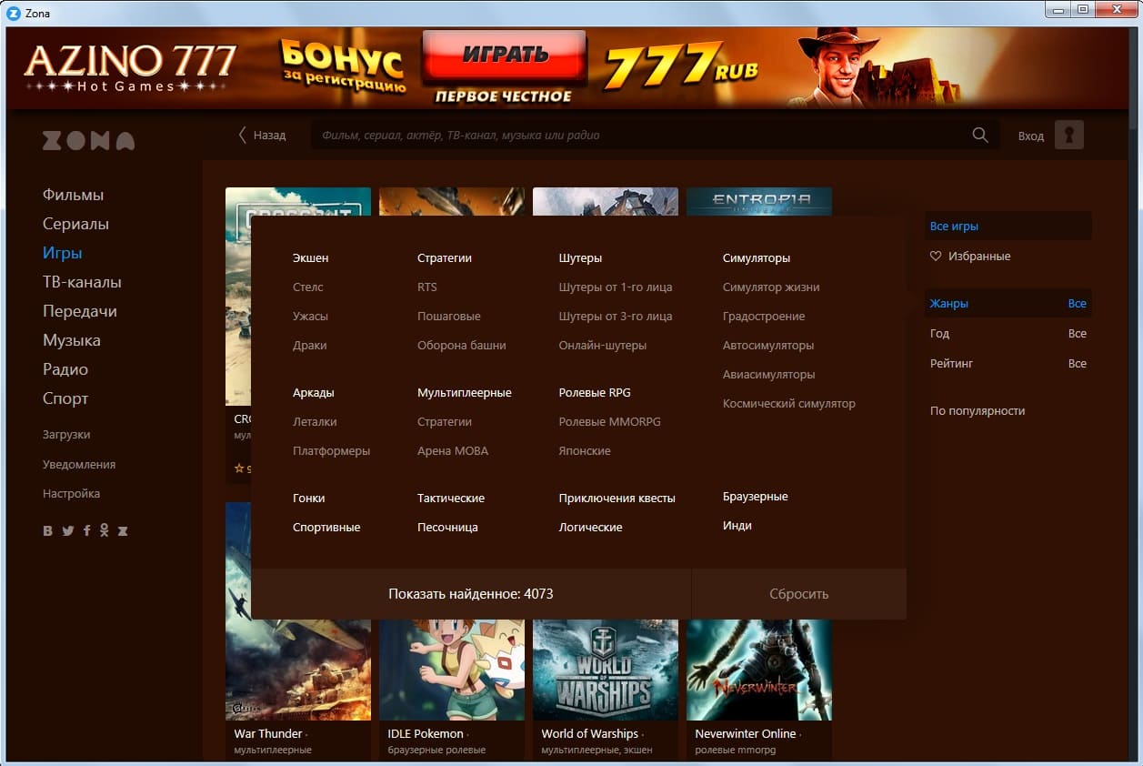Image resolution: width=1143 pixels, height=766 pixels.
Task: Open Музыка section
Action: click(72, 340)
